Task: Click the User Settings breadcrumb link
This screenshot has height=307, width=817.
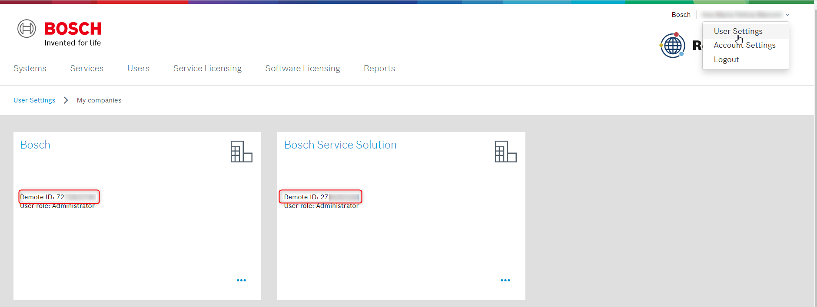Action: click(x=34, y=100)
